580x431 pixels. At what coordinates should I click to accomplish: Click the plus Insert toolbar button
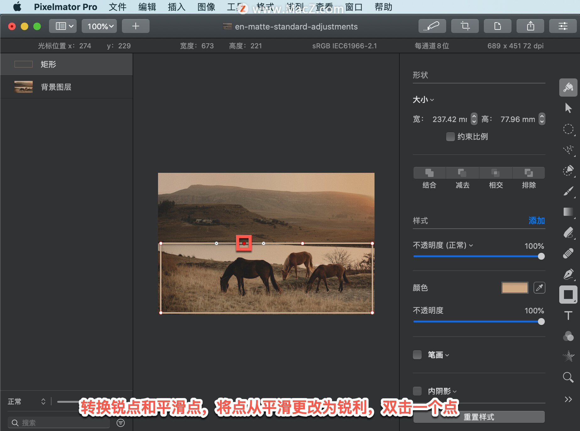(135, 26)
